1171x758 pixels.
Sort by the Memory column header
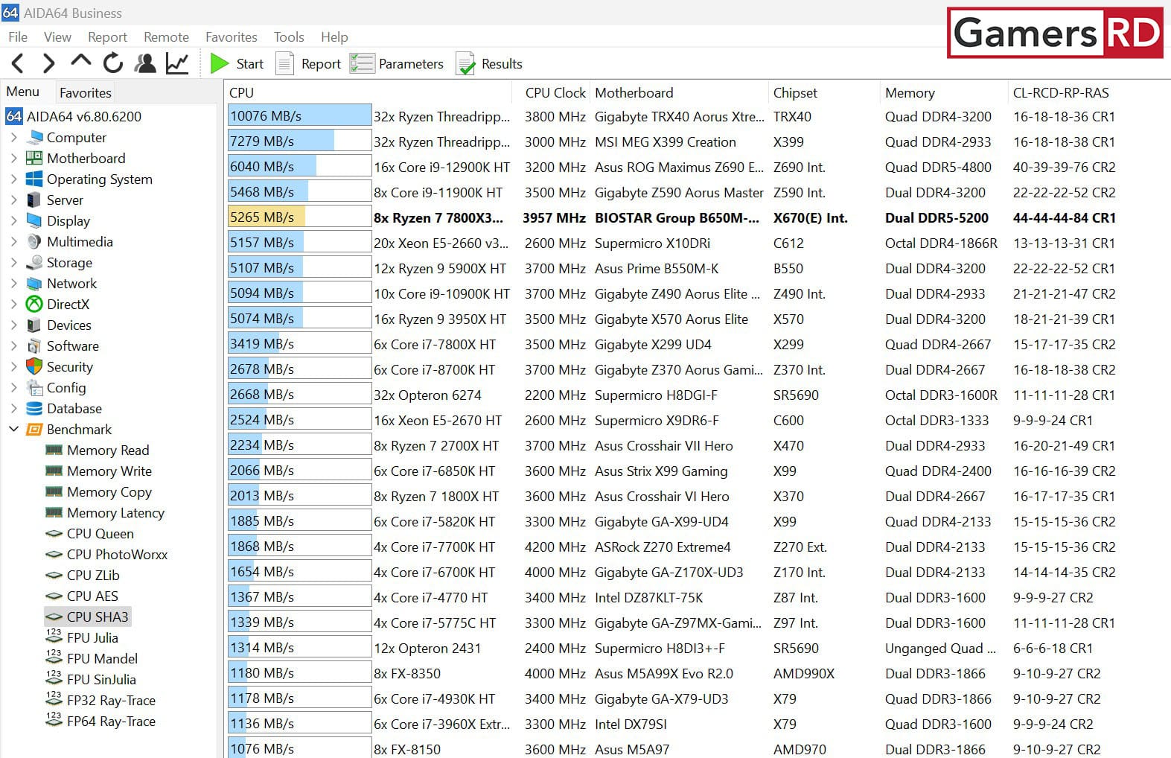tap(910, 92)
